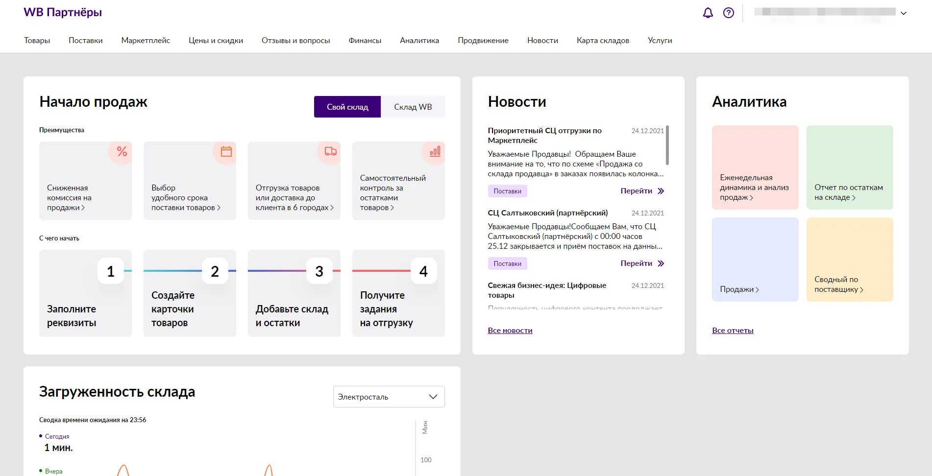Open the Товары menu
The width and height of the screenshot is (932, 476).
point(37,40)
